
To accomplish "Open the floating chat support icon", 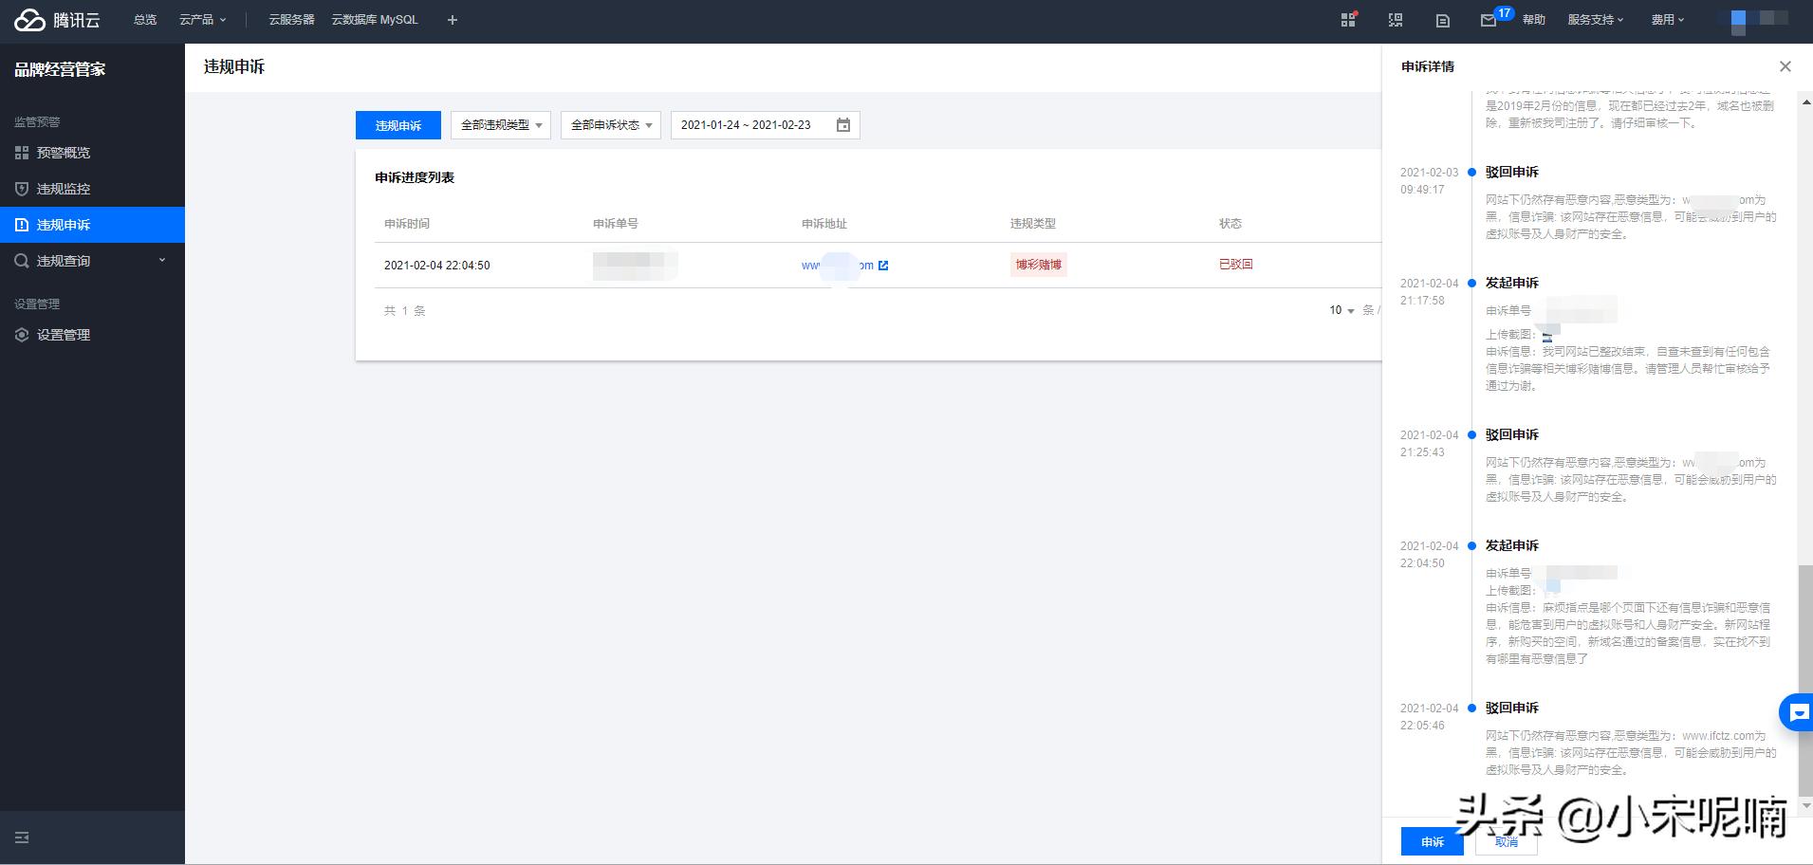I will (1797, 712).
